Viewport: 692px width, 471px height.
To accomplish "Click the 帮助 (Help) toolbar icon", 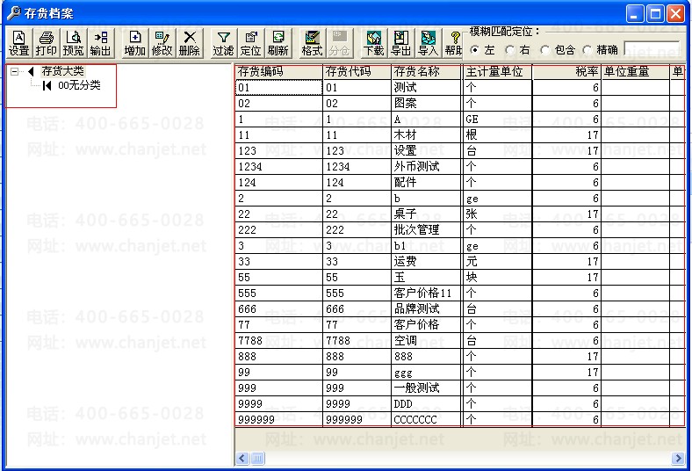I will click(454, 43).
